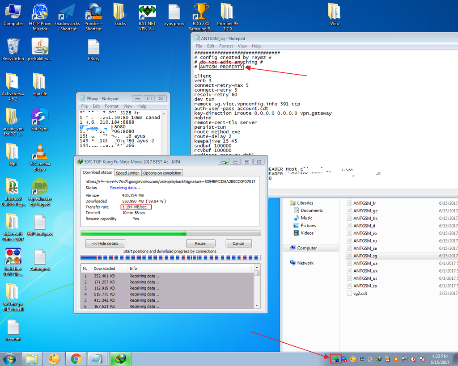458x366 pixels.
Task: Pause the Kung Fu movie download
Action: pos(200,244)
